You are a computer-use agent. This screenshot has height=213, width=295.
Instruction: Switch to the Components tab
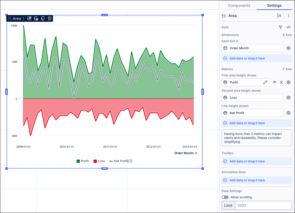(x=239, y=5)
